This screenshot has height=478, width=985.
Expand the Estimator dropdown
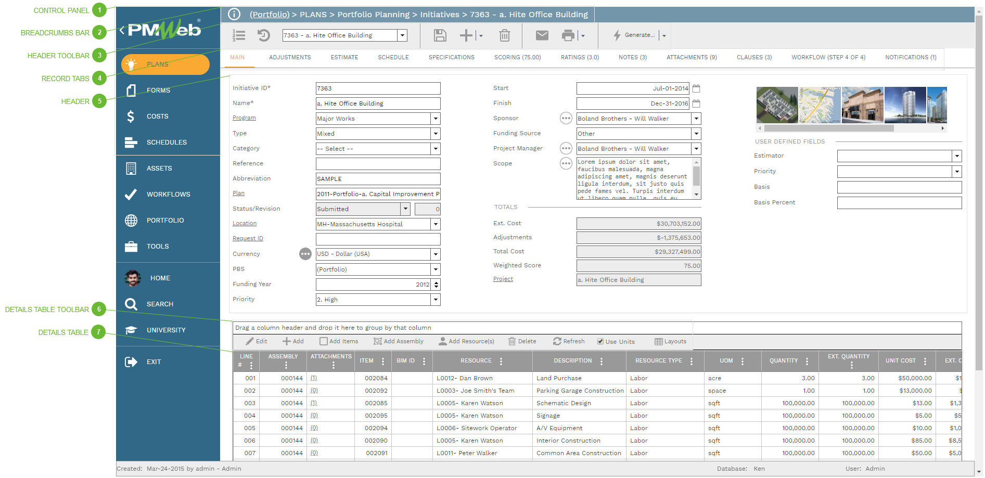point(956,156)
